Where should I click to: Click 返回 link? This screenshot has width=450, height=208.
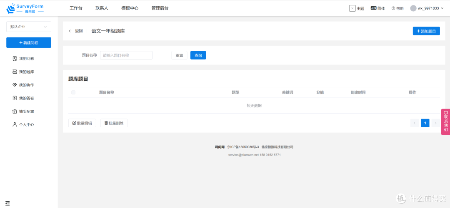(79, 31)
